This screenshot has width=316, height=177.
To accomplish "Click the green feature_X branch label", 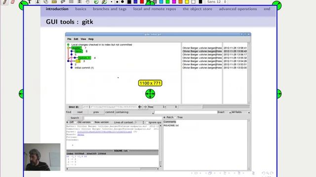I will (x=84, y=58).
